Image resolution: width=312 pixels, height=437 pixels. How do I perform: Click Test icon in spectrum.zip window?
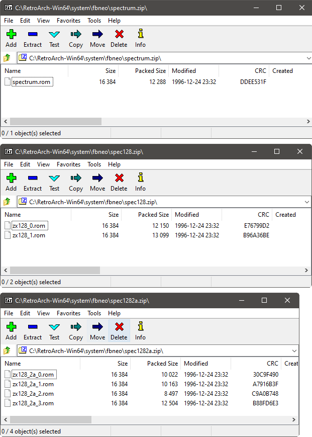[x=54, y=35]
